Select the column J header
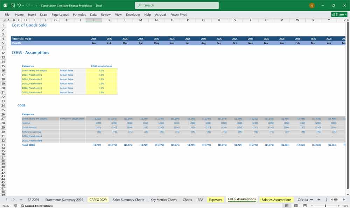This screenshot has height=208, width=350. [x=93, y=20]
